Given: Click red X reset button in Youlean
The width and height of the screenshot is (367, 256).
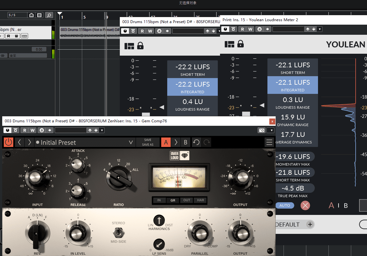Looking at the screenshot, I should (305, 205).
